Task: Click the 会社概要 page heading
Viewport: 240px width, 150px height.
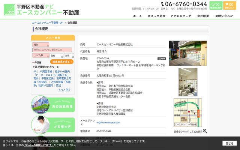Action: [42, 29]
